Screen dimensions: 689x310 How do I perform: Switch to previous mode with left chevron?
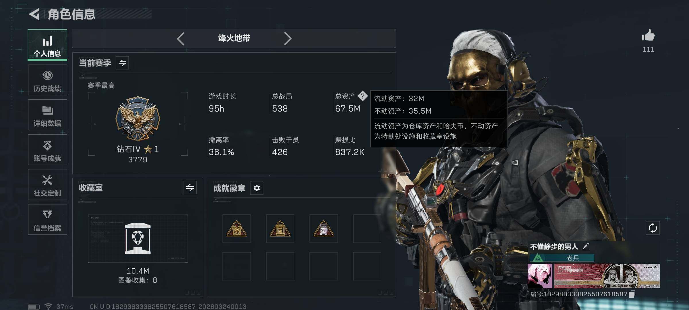point(181,38)
